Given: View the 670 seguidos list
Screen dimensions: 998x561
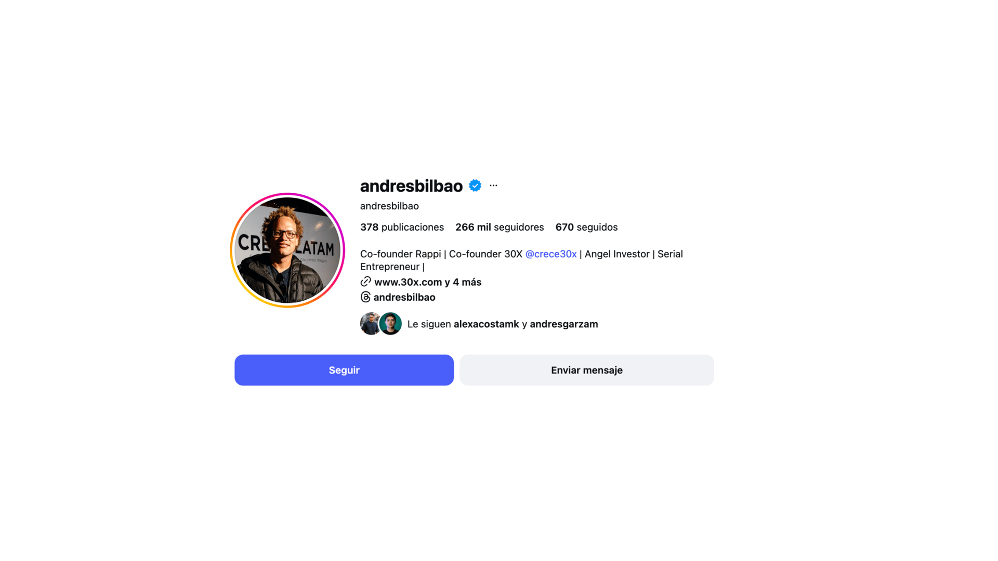Looking at the screenshot, I should pos(586,227).
